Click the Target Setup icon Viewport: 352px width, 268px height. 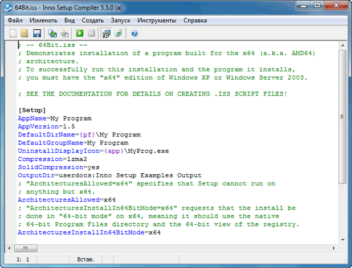[106, 33]
